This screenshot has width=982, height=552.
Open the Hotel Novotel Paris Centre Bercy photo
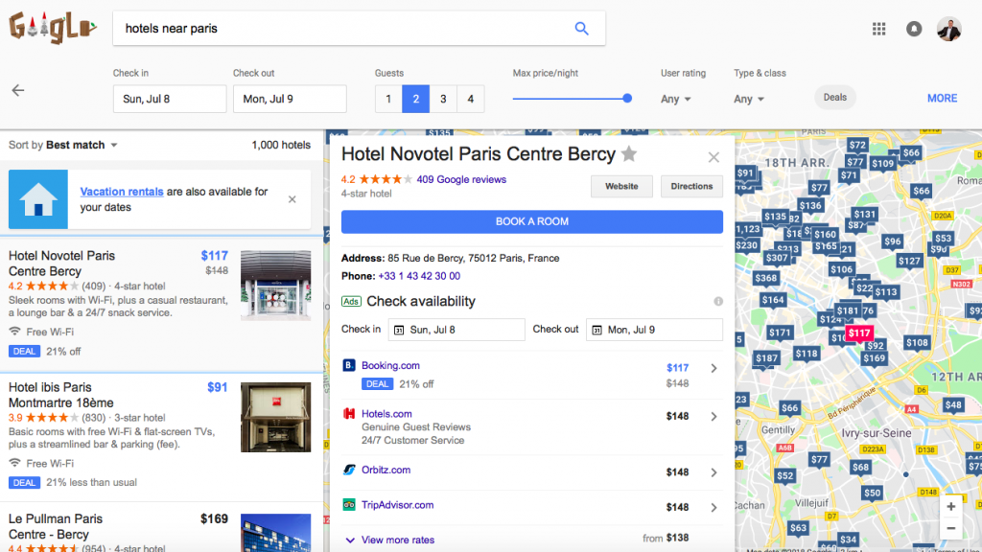tap(275, 286)
